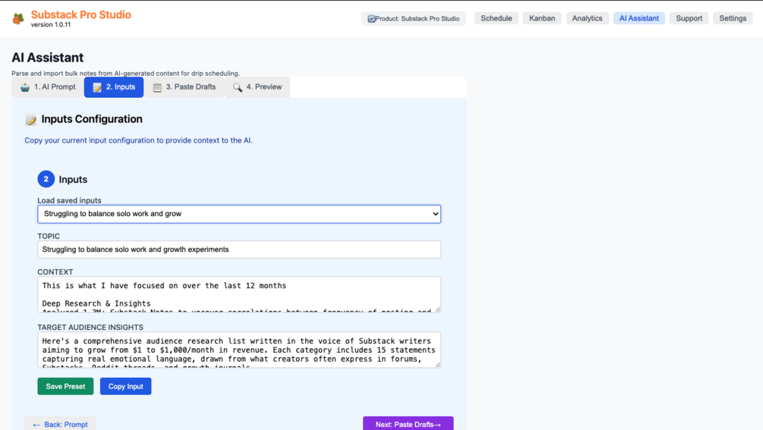
Task: Click the 'Load saved inputs' label
Action: [69, 200]
